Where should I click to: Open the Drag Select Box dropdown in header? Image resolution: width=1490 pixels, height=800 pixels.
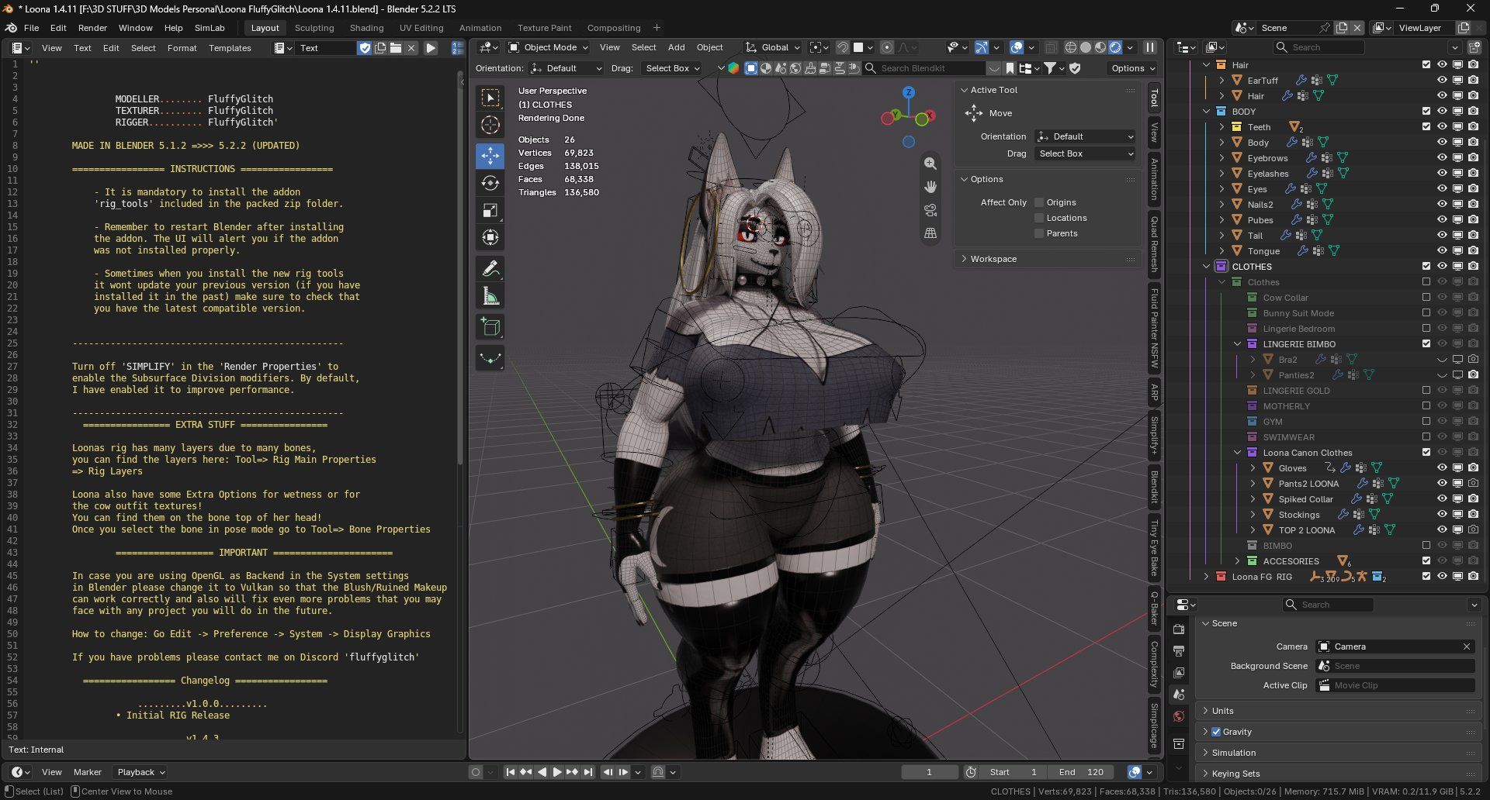[x=672, y=68]
